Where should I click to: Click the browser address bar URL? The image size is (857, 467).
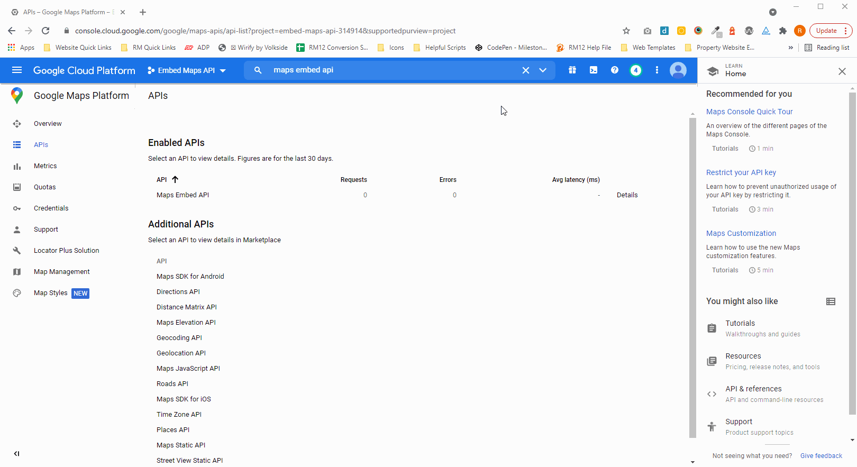pos(265,31)
